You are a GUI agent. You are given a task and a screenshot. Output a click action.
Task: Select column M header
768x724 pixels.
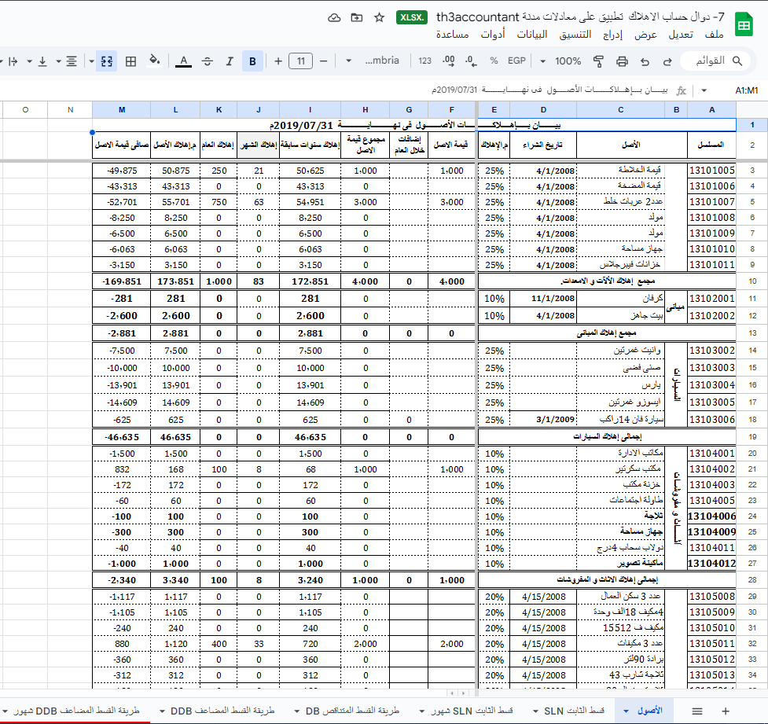122,110
